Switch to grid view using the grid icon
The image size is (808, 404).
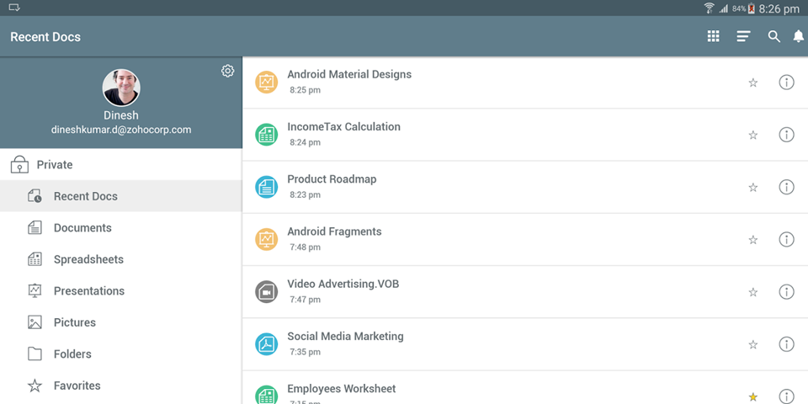point(713,36)
